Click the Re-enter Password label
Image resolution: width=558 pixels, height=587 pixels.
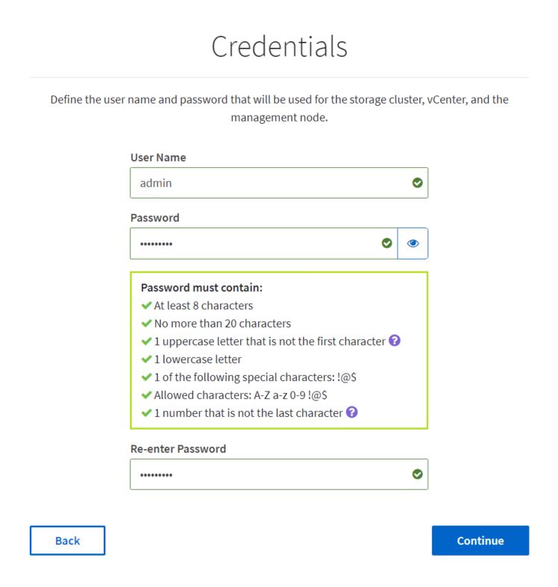click(x=178, y=449)
